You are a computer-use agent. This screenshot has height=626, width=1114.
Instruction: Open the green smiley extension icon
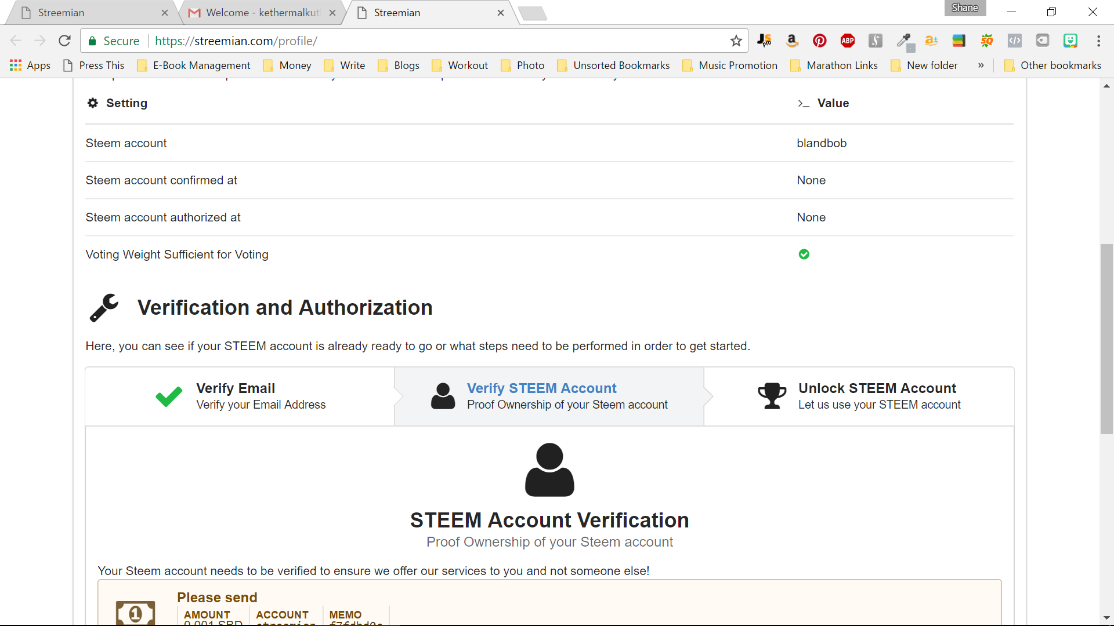tap(1070, 41)
